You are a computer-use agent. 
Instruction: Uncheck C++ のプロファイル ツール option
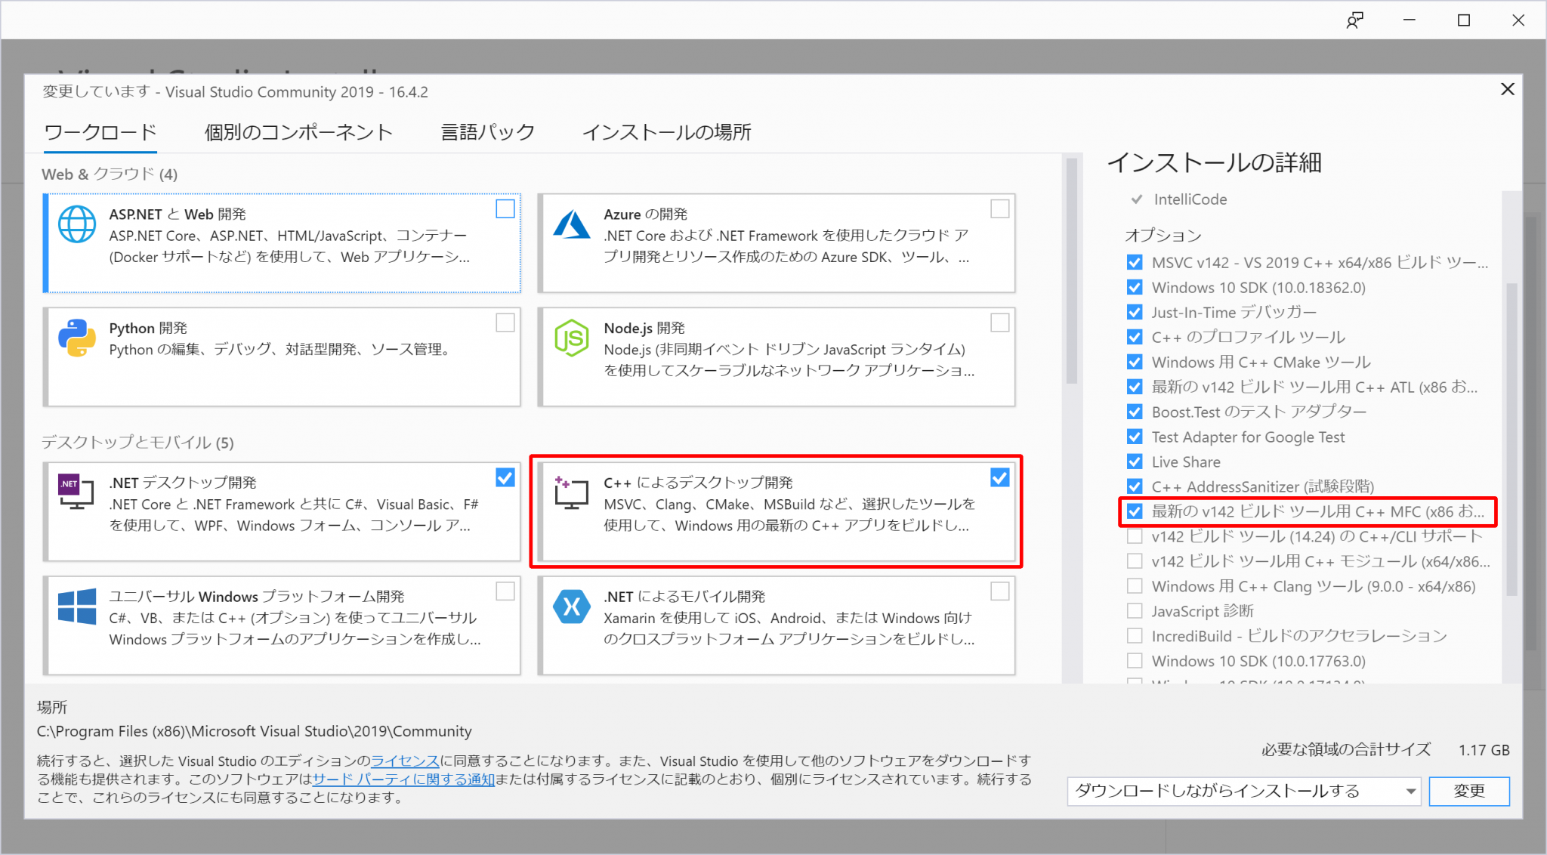1135,337
